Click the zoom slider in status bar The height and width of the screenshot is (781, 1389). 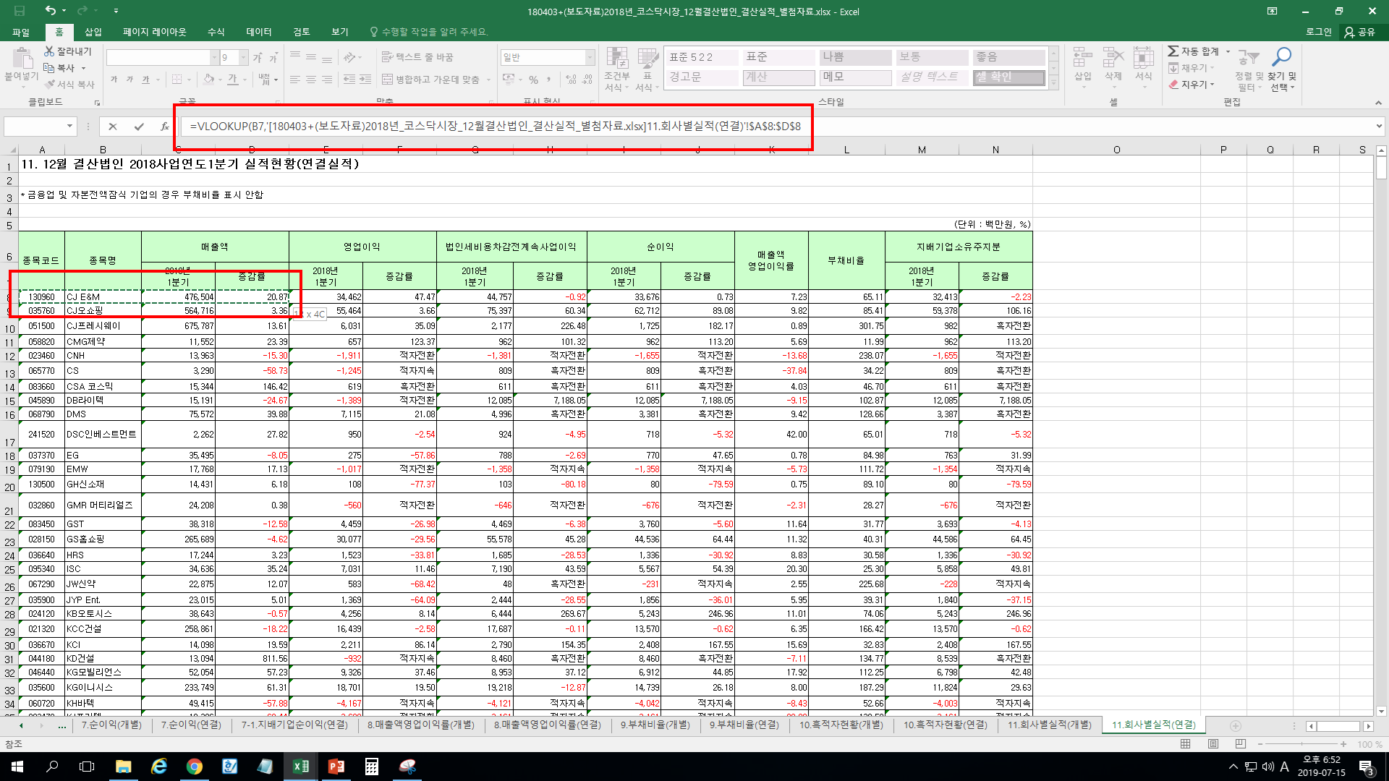coord(1301,744)
